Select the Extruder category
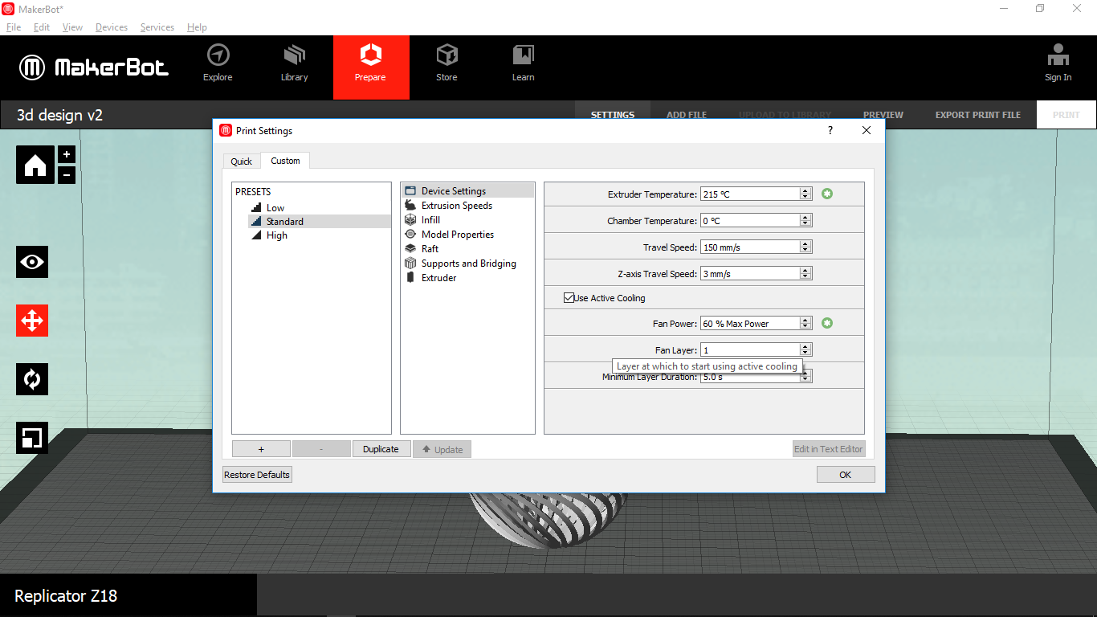Viewport: 1097px width, 617px height. (x=467, y=278)
